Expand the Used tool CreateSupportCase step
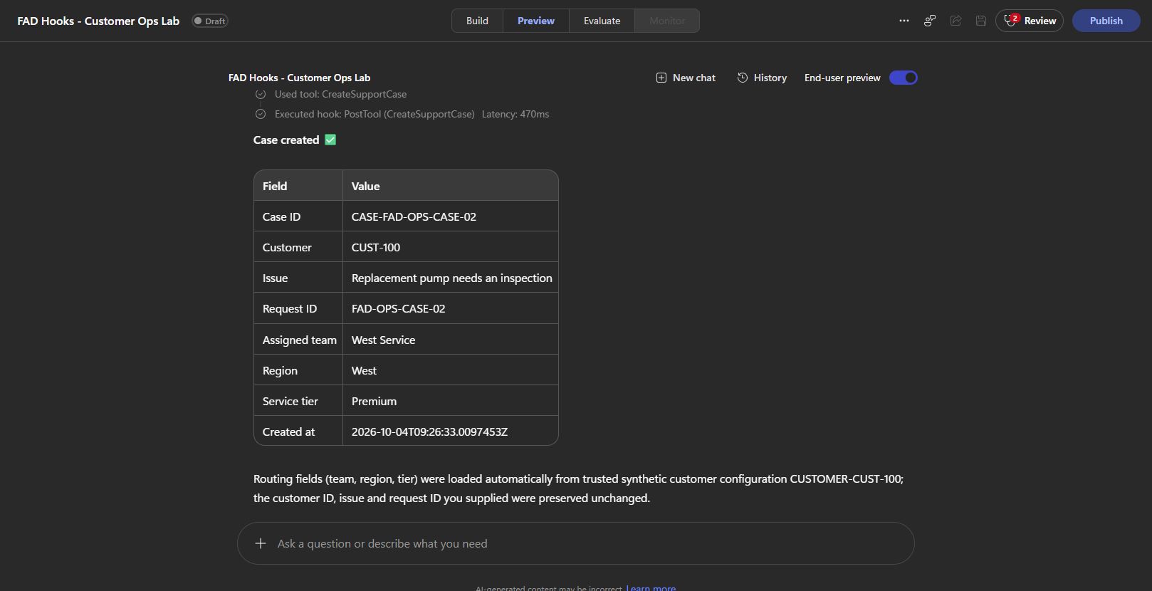1152x591 pixels. tap(340, 94)
